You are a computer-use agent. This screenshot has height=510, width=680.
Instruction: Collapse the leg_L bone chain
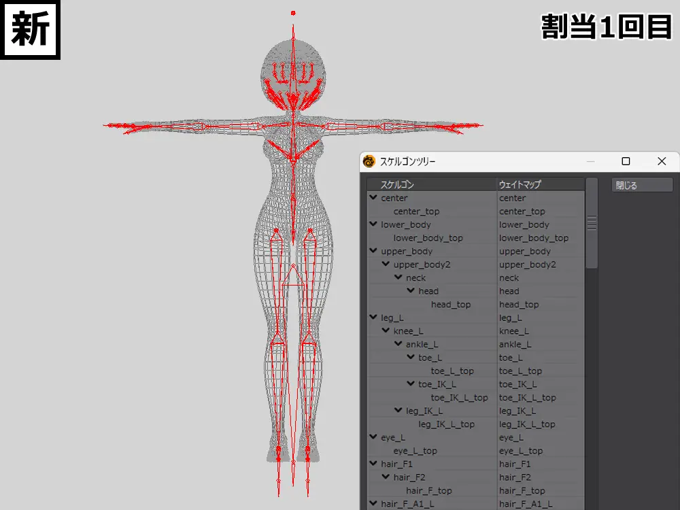coord(373,317)
